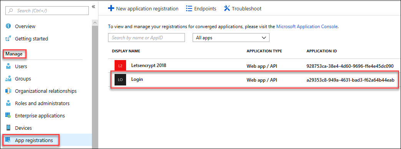
Task: Open Devices in the sidebar
Action: coord(23,128)
